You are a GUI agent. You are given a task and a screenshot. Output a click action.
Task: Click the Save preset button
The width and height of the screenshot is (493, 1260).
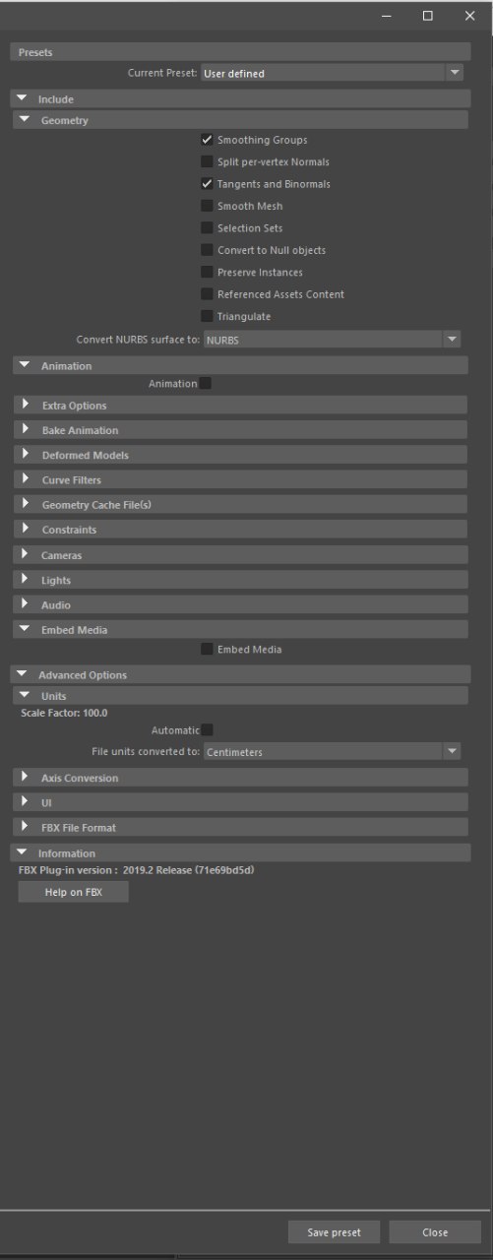[x=334, y=1232]
